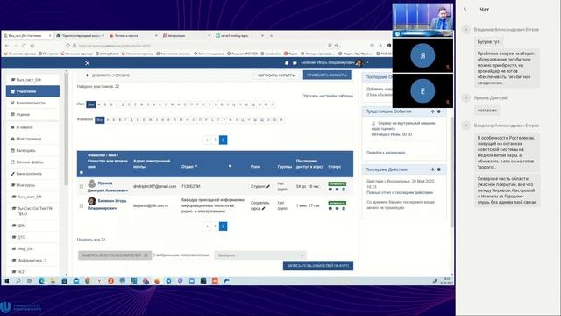Go to В начало in the sidebar
This screenshot has width=561, height=316.
33,127
